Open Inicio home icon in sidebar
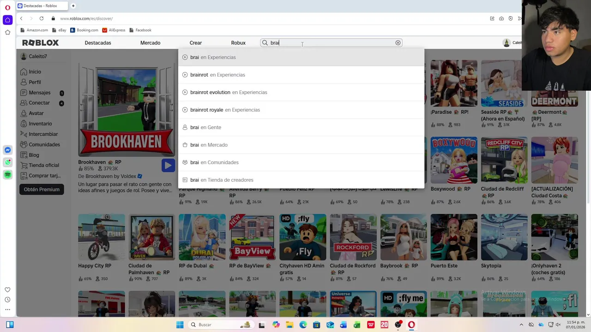 pos(24,71)
